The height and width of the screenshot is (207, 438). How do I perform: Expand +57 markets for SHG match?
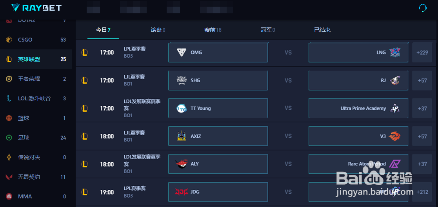422,80
